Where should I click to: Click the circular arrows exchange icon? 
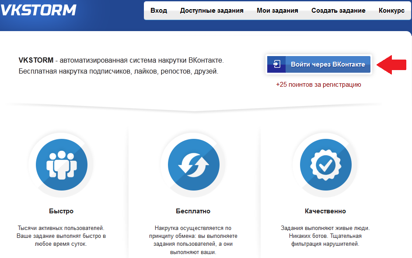click(194, 165)
